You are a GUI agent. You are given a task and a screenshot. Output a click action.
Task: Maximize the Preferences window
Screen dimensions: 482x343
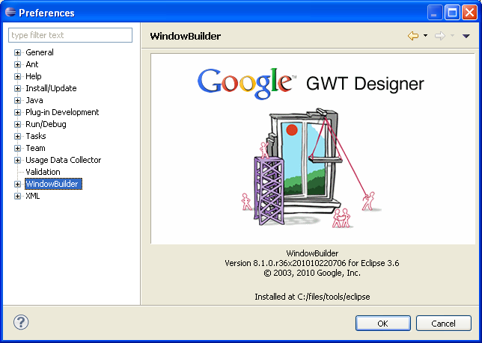tap(452, 13)
